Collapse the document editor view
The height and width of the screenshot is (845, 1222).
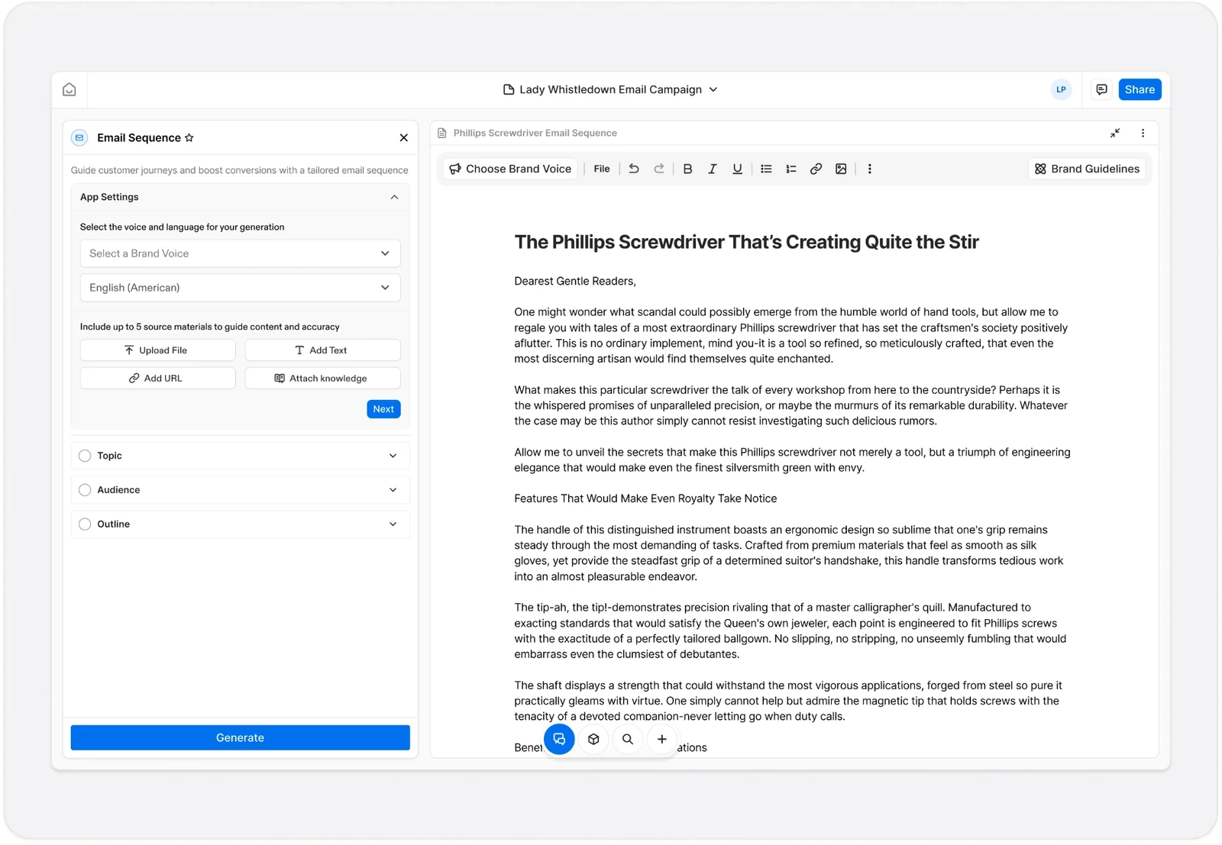(x=1115, y=133)
